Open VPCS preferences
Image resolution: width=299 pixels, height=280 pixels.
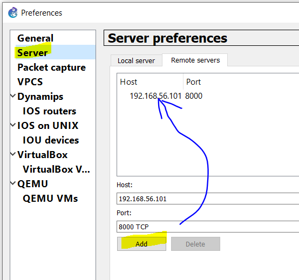(30, 82)
